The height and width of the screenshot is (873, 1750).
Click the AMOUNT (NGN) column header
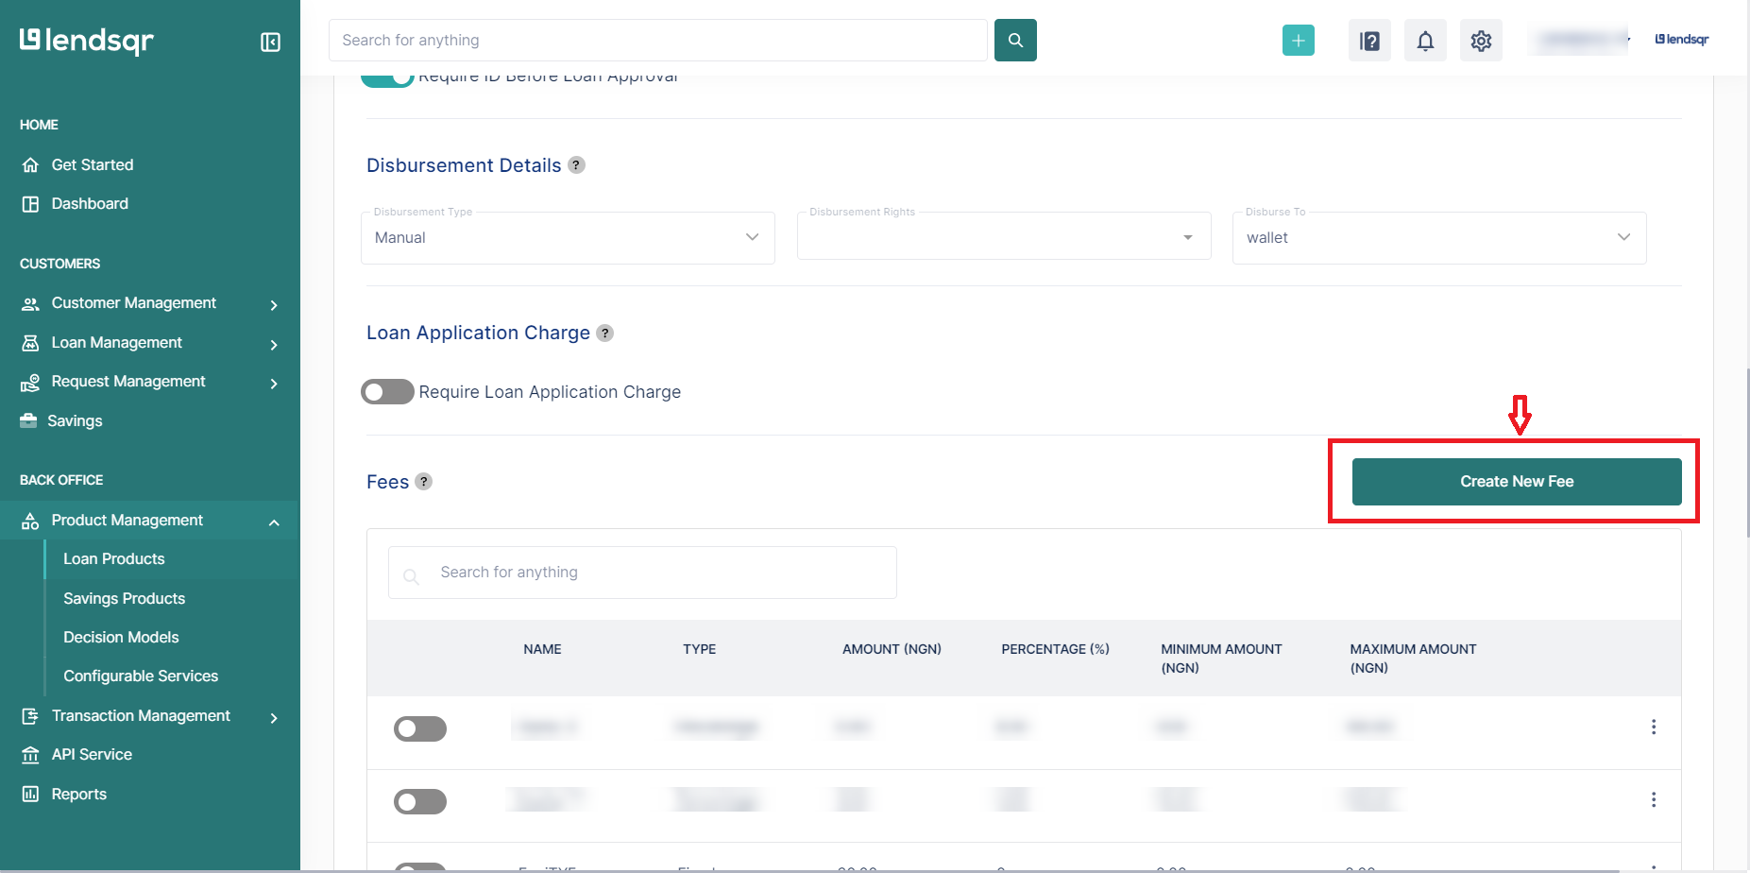coord(892,649)
